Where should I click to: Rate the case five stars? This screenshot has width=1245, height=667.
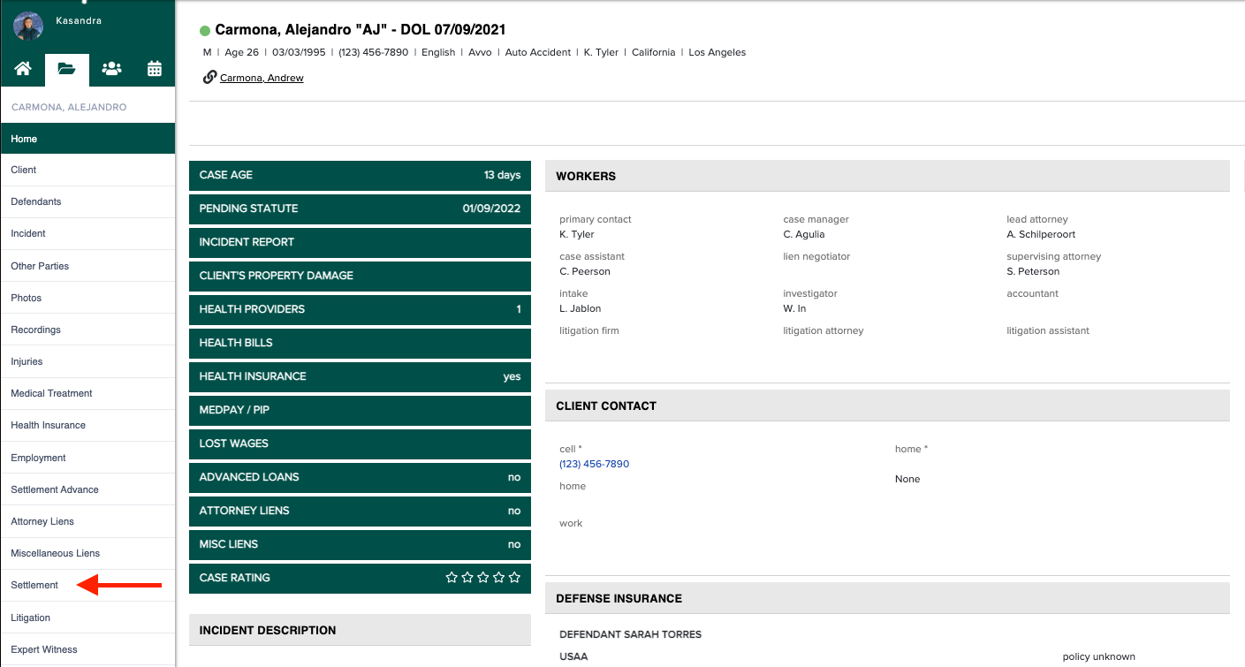[x=514, y=577]
